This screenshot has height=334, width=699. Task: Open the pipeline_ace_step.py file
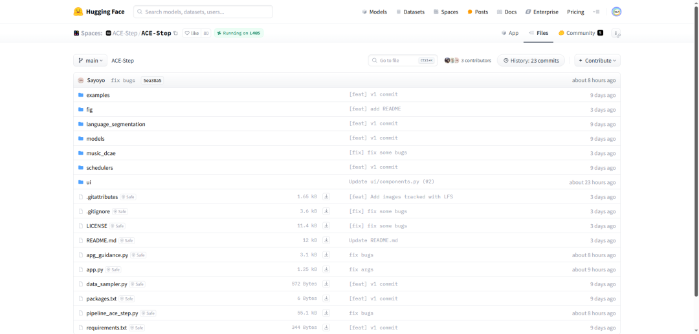112,313
